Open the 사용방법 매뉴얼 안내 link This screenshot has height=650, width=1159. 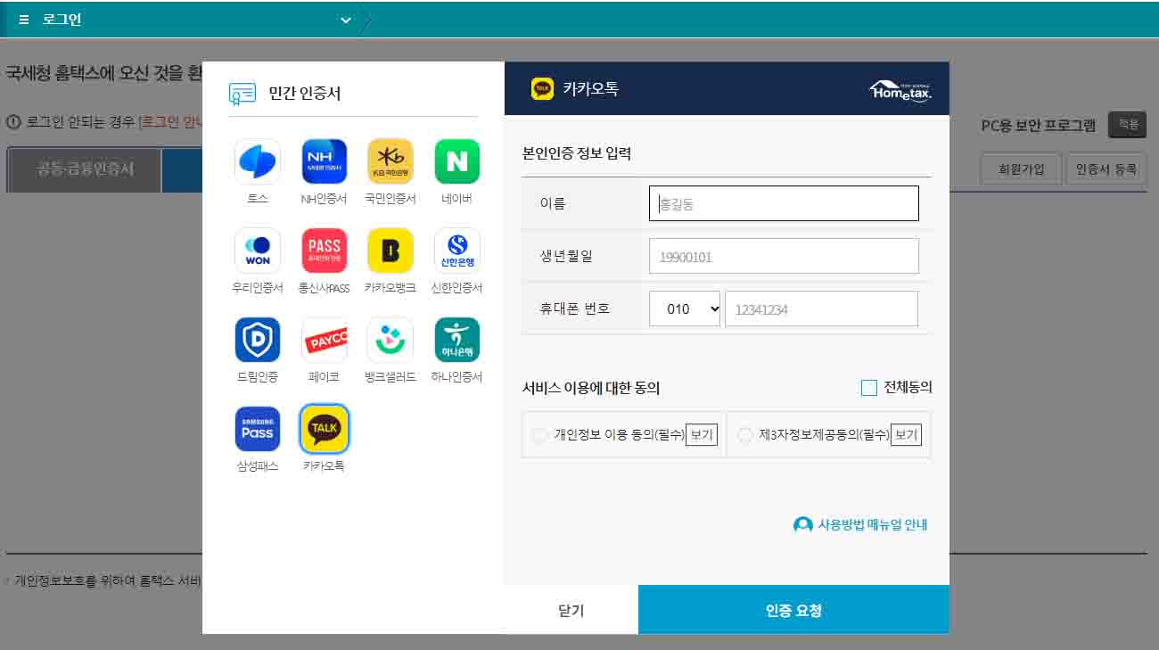click(x=873, y=525)
